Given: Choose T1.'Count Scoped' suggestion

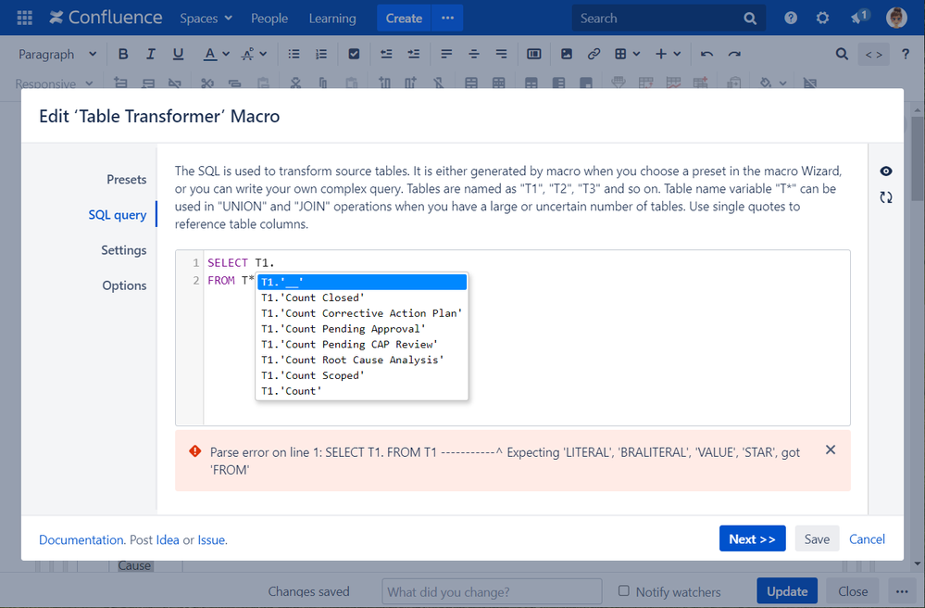Looking at the screenshot, I should [362, 375].
